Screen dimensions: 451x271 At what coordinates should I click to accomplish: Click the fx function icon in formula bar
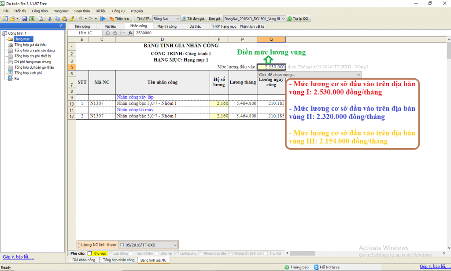(130, 33)
